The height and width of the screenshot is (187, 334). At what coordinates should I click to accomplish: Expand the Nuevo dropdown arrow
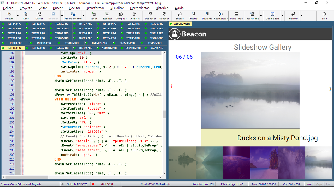click(18, 16)
